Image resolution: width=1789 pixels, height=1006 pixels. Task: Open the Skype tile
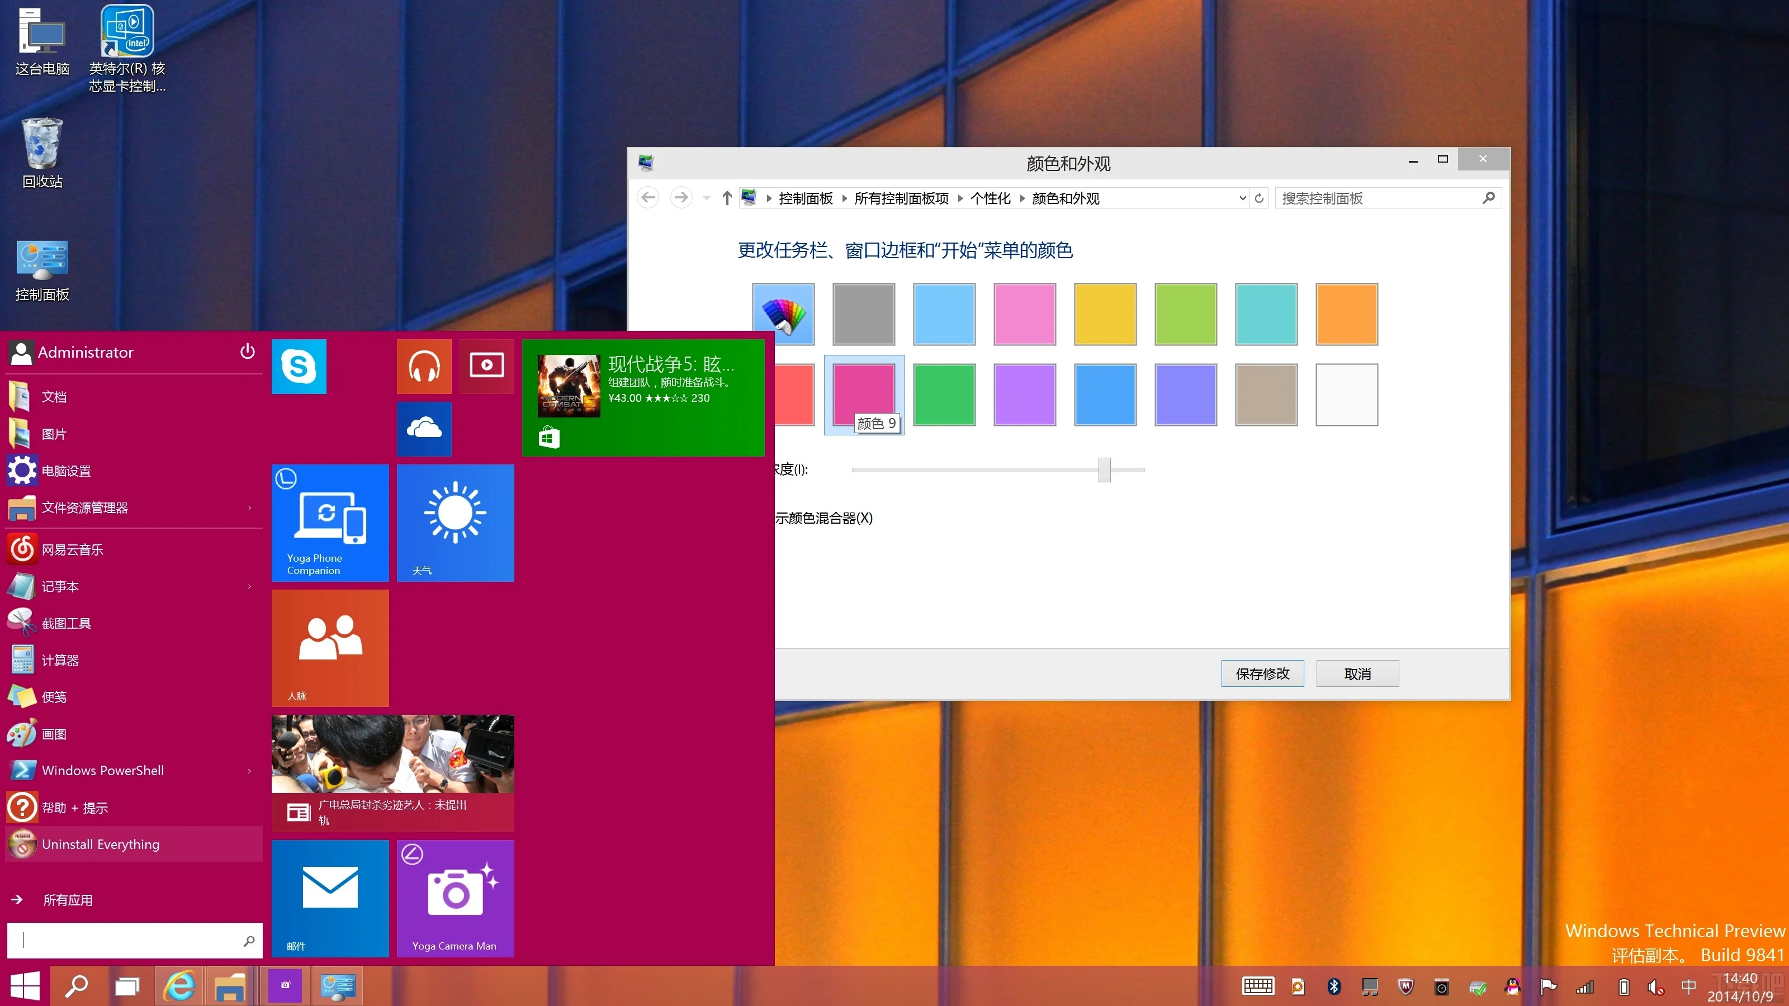click(x=299, y=367)
